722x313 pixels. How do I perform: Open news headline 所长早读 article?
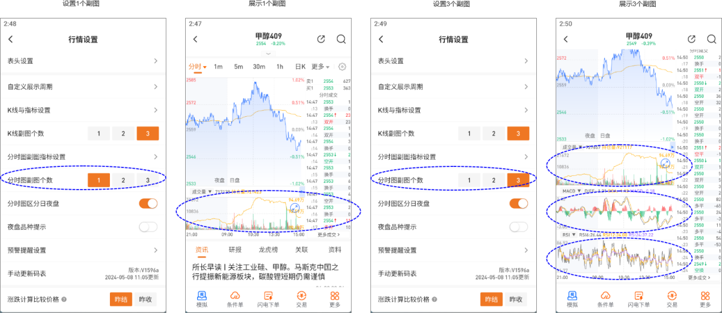click(266, 271)
